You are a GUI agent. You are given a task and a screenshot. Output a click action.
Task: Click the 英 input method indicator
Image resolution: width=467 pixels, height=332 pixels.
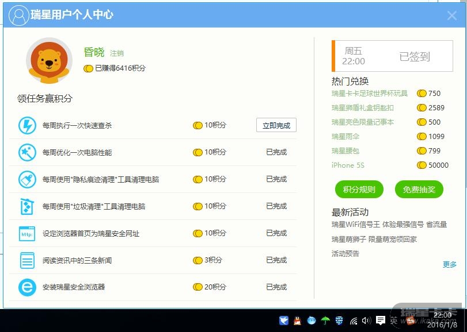[394, 320]
